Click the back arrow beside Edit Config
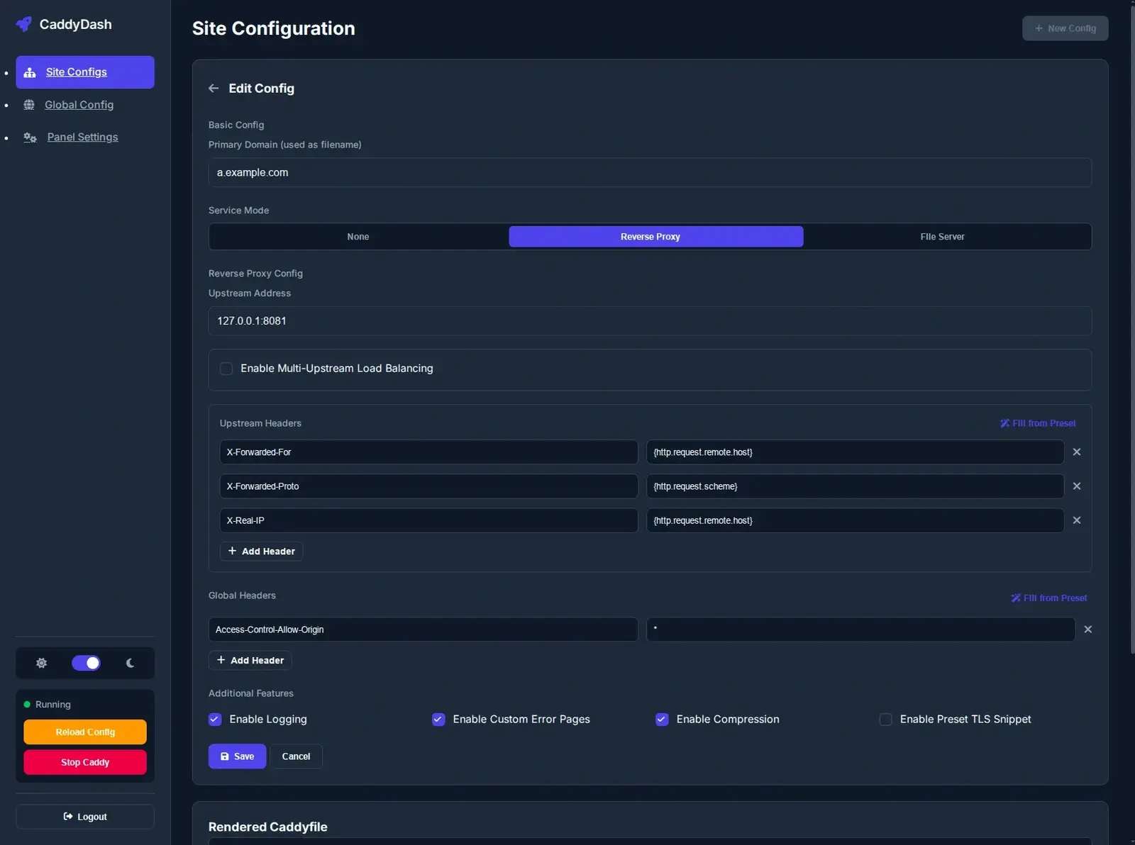This screenshot has width=1135, height=845. coord(214,89)
